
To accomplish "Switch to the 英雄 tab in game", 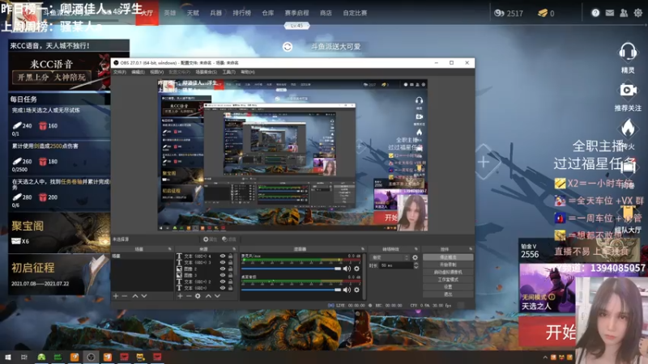I will point(170,13).
